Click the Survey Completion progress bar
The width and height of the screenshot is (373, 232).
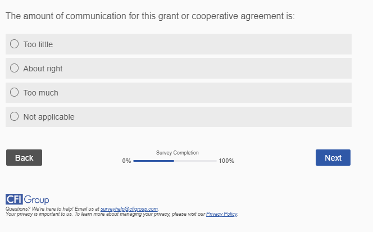(175, 161)
